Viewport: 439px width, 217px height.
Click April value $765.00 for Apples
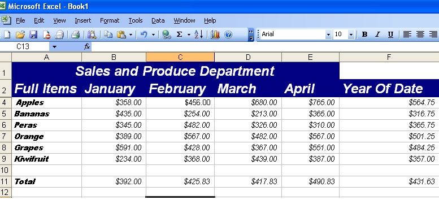(310, 102)
